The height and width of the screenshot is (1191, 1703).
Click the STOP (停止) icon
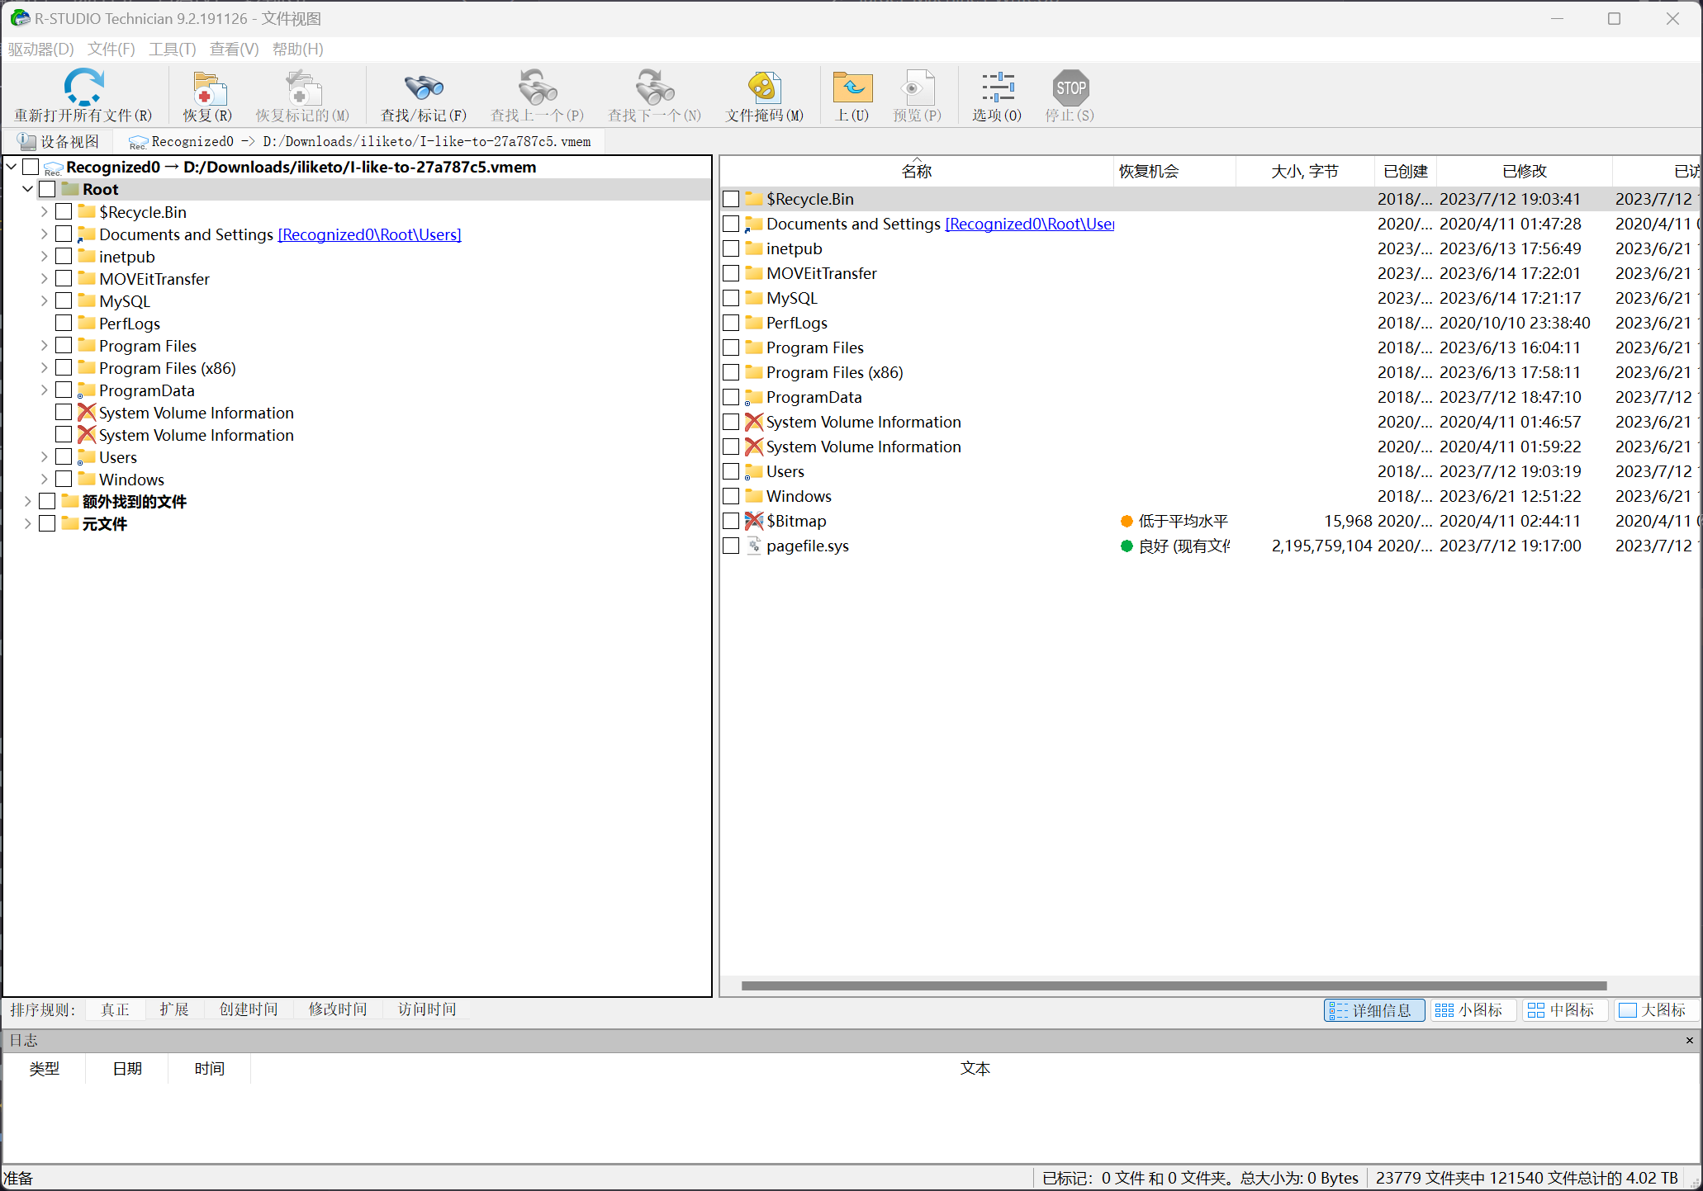[1070, 88]
